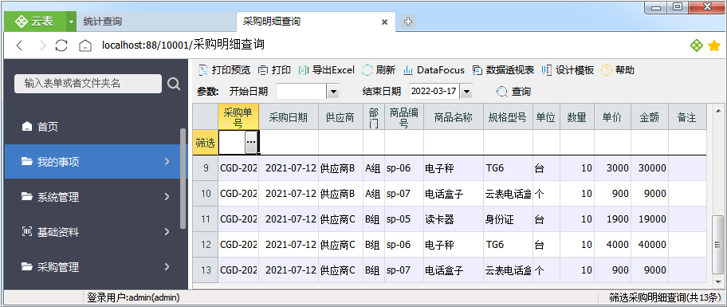Click the 云表 logo button

pyautogui.click(x=35, y=22)
